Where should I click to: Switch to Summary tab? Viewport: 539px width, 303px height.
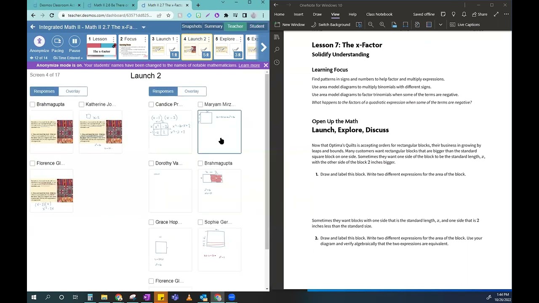click(x=213, y=27)
